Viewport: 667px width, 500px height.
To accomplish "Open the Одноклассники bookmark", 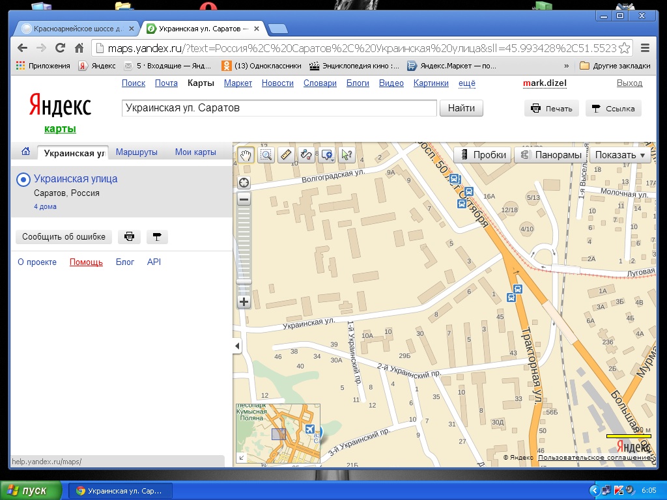I will (x=262, y=66).
